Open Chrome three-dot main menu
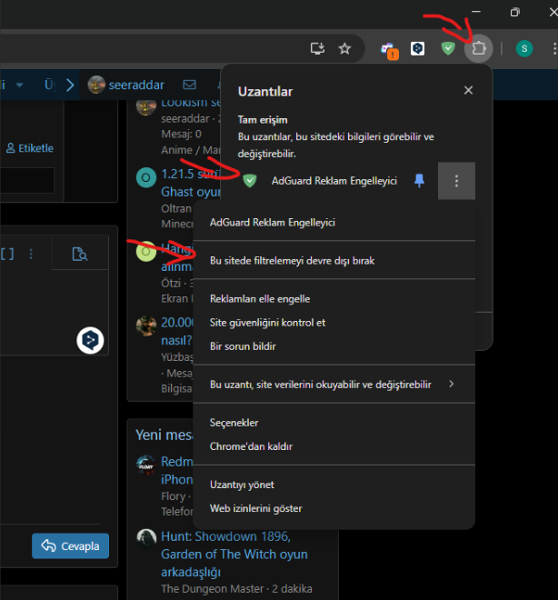The width and height of the screenshot is (558, 600). pyautogui.click(x=554, y=48)
